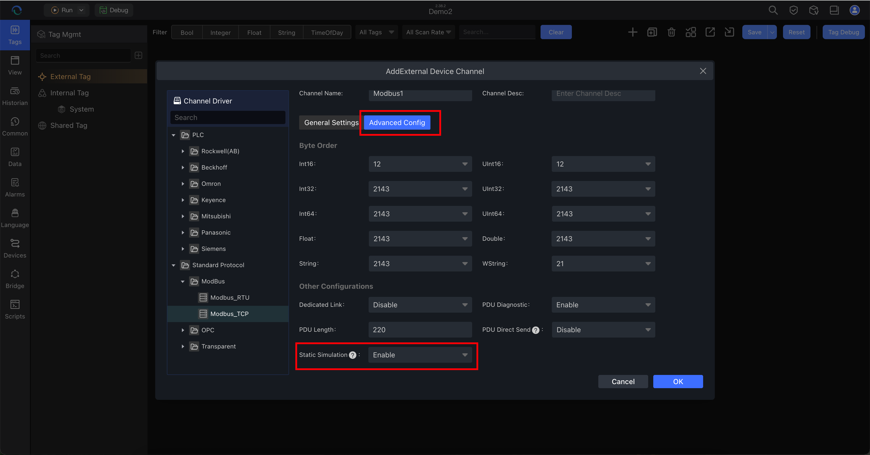
Task: Collapse the Standard Protocol folder
Action: [x=173, y=265]
